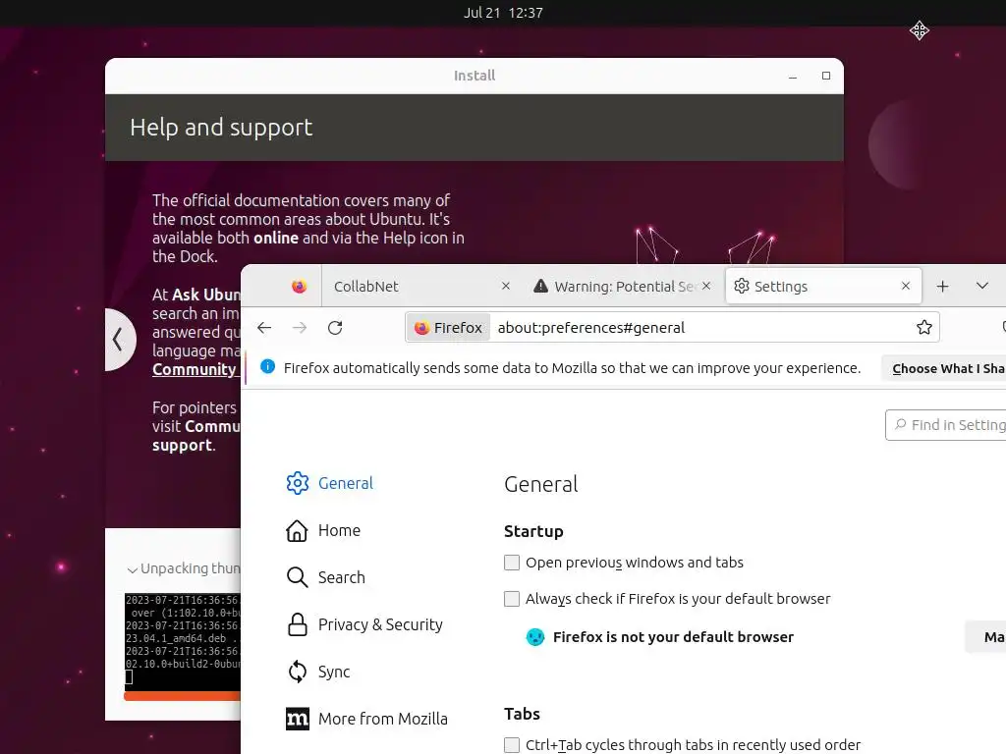Bookmark this page with the star icon
The width and height of the screenshot is (1006, 754).
(x=923, y=328)
